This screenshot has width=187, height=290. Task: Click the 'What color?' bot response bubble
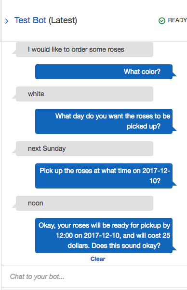[x=104, y=72]
